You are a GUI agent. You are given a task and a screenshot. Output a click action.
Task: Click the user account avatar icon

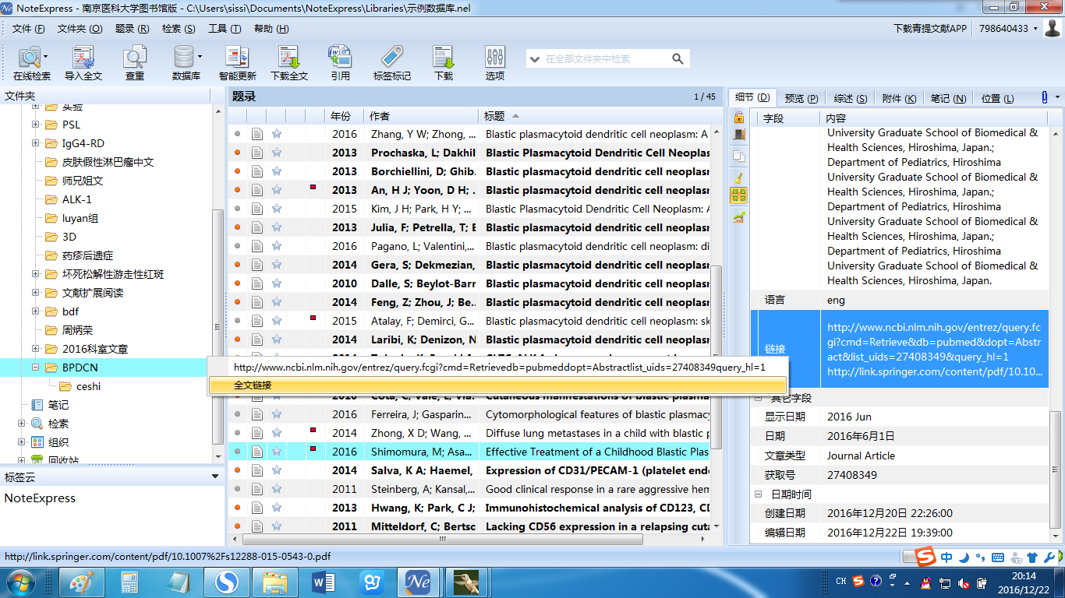pos(1052,29)
